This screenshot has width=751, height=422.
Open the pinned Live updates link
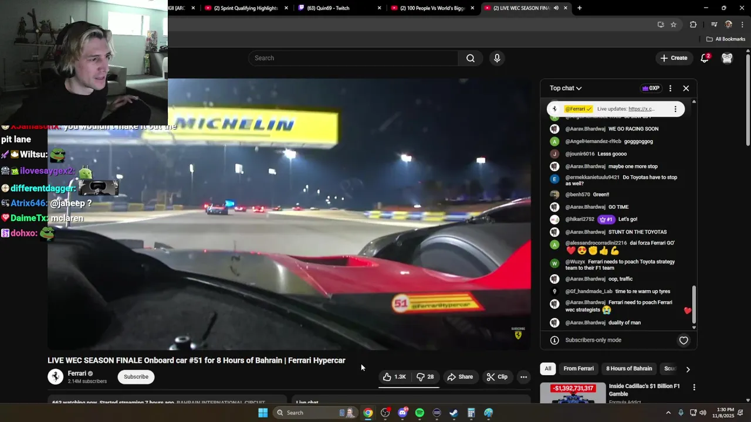641,109
